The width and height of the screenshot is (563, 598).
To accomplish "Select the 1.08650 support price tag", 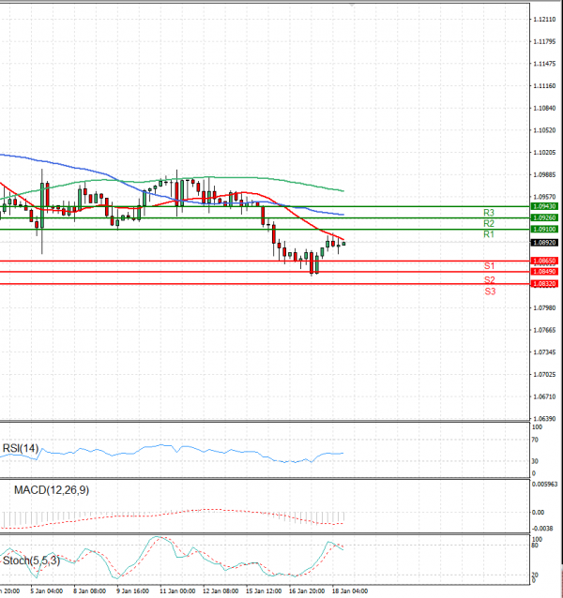I will coord(544,261).
